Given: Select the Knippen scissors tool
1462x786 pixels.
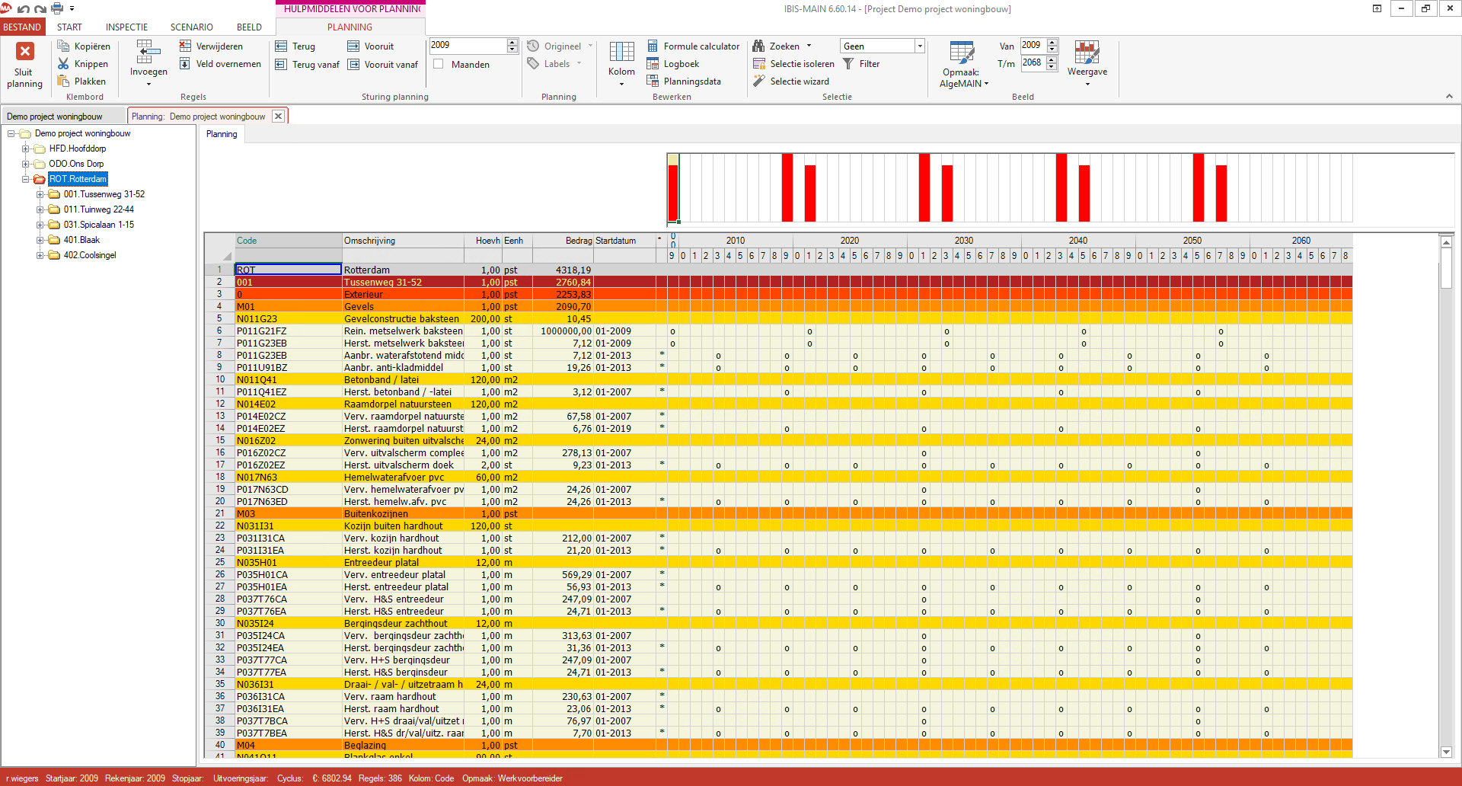Looking at the screenshot, I should [x=64, y=64].
